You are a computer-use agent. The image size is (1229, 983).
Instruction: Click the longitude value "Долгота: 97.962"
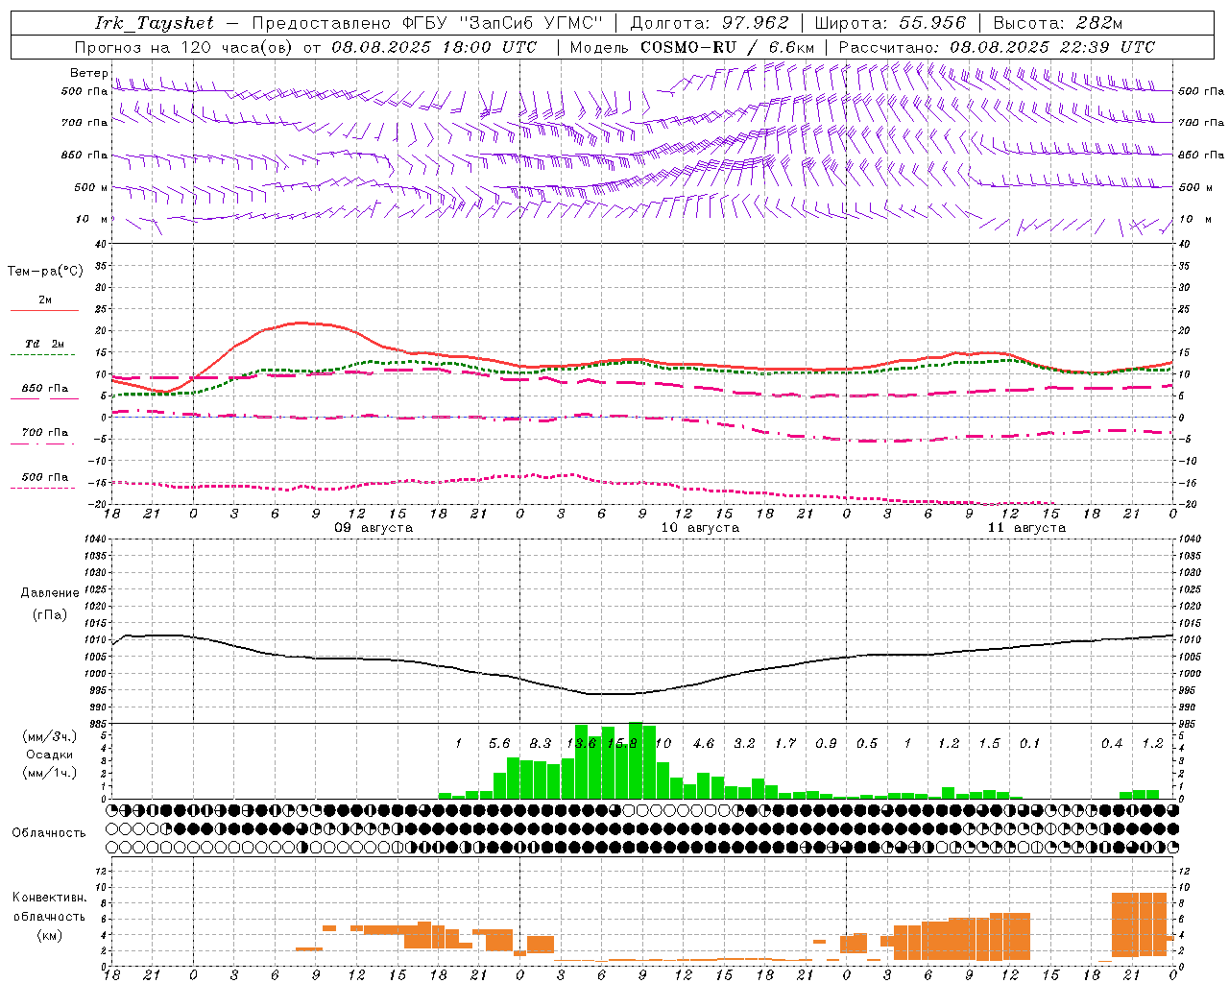pos(709,23)
